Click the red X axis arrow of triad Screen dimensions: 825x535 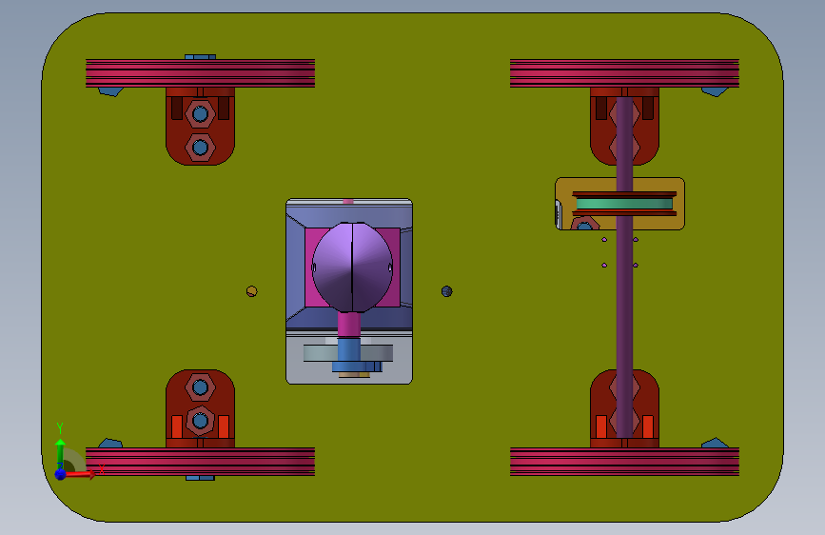coord(80,474)
